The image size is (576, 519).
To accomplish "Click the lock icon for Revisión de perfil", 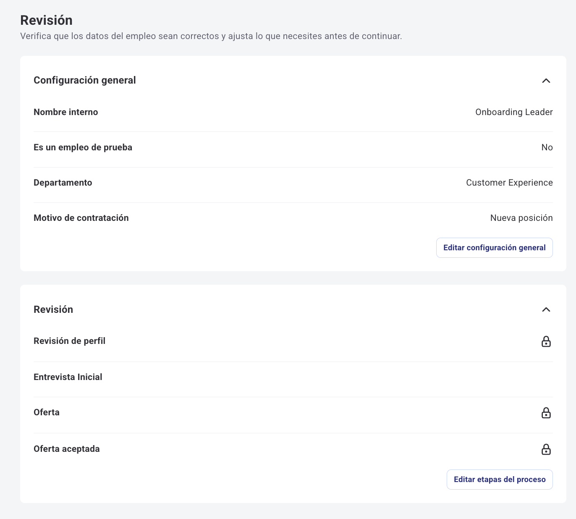I will 546,341.
